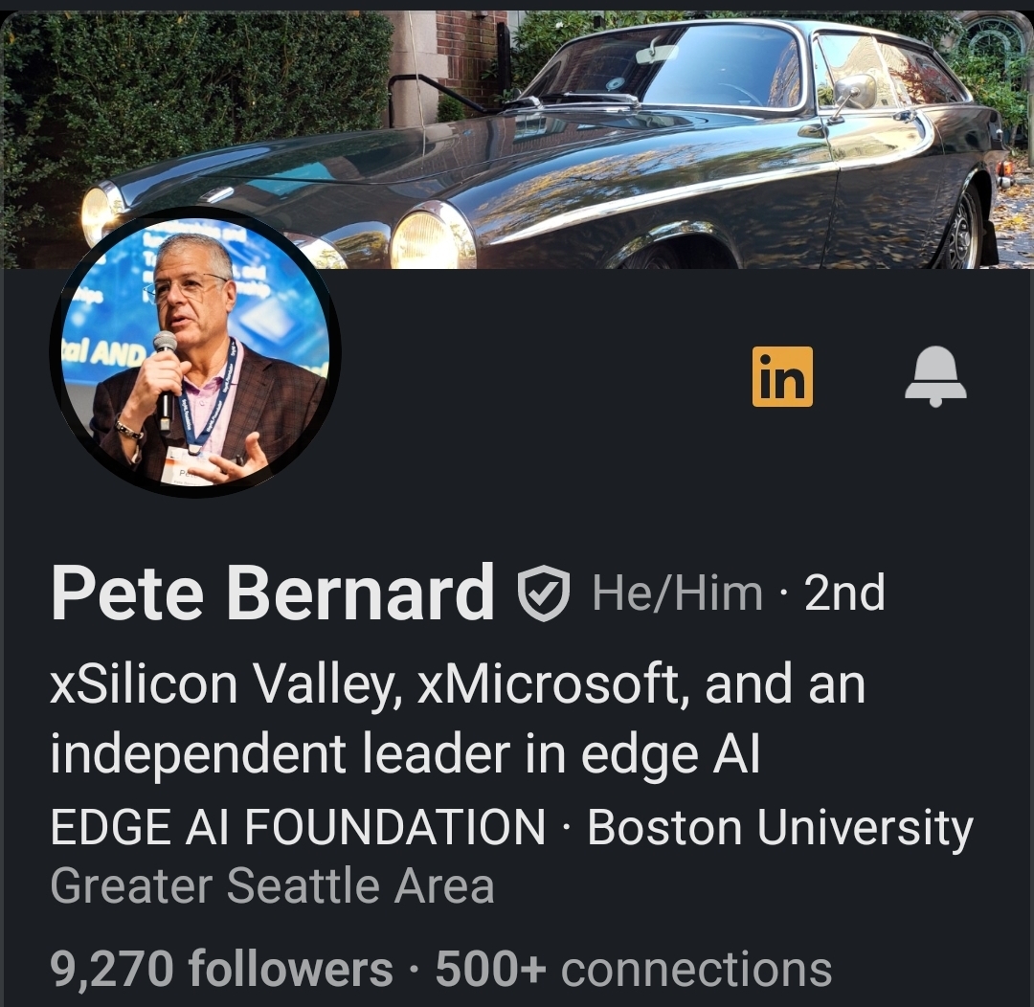Click the gold LinkedIn Premium badge icon
This screenshot has height=1007, width=1034.
[782, 376]
